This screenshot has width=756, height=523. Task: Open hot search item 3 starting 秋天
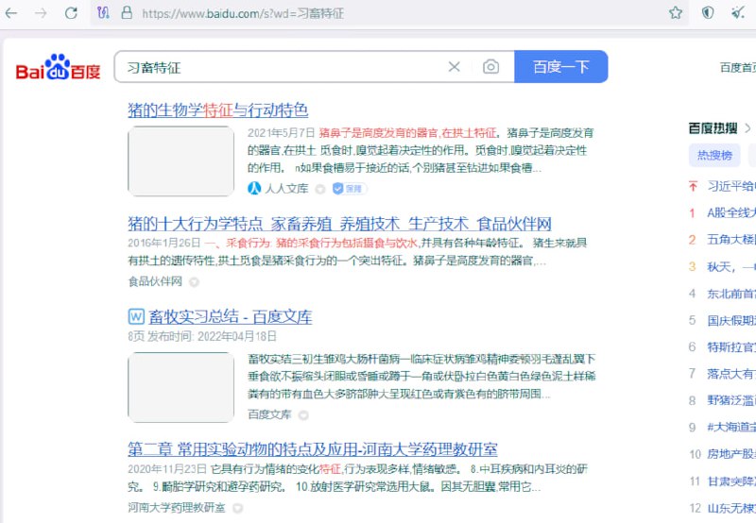click(x=731, y=267)
